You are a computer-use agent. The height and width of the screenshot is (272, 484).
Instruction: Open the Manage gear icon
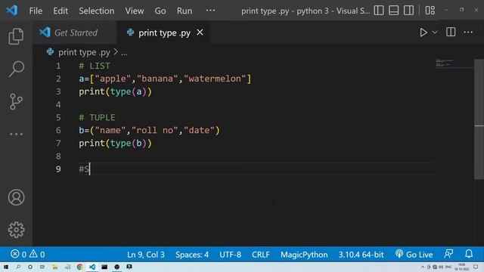point(16,230)
